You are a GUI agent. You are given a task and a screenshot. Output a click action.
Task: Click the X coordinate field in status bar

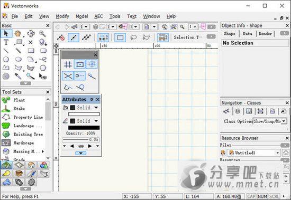point(137,196)
